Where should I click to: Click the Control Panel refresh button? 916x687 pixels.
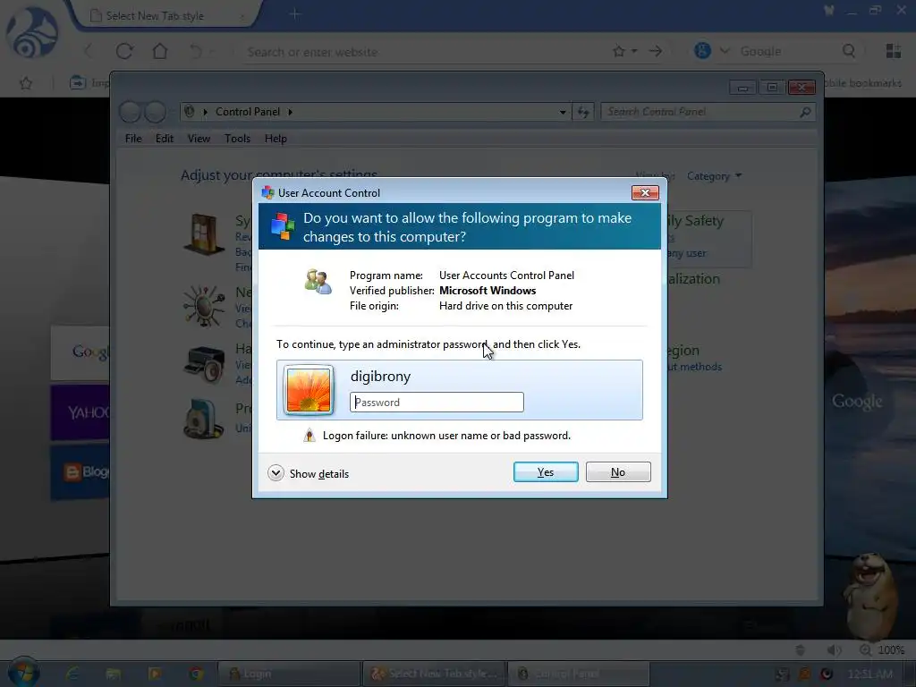pyautogui.click(x=583, y=112)
